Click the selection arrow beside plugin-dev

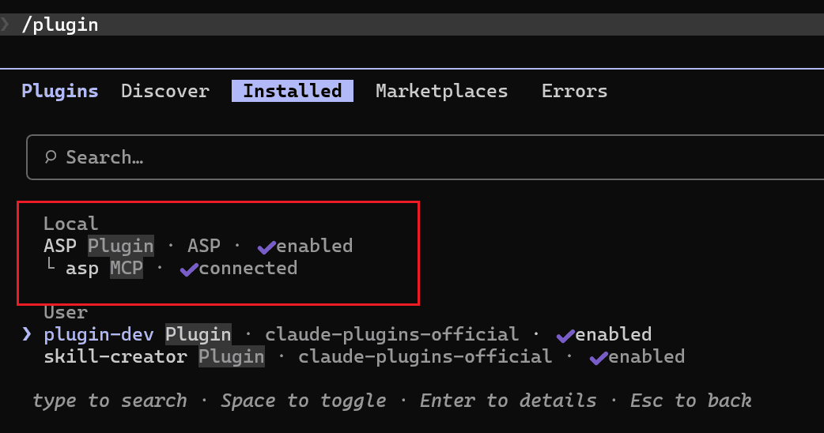[x=28, y=334]
